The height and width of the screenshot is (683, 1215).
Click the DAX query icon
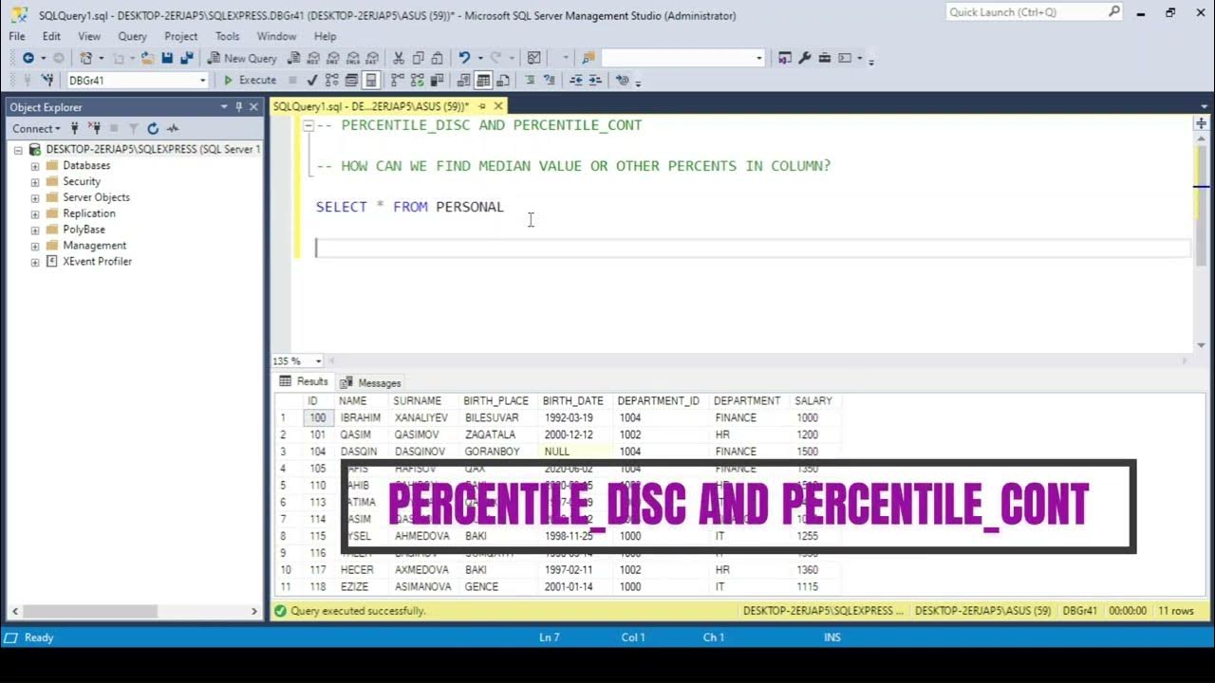click(372, 58)
